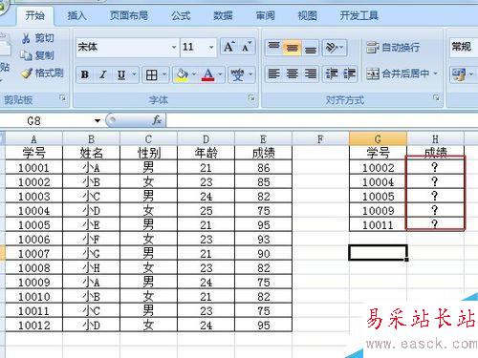Screen dimensions: 478x358
Task: Select column E header
Action: pyautogui.click(x=263, y=139)
